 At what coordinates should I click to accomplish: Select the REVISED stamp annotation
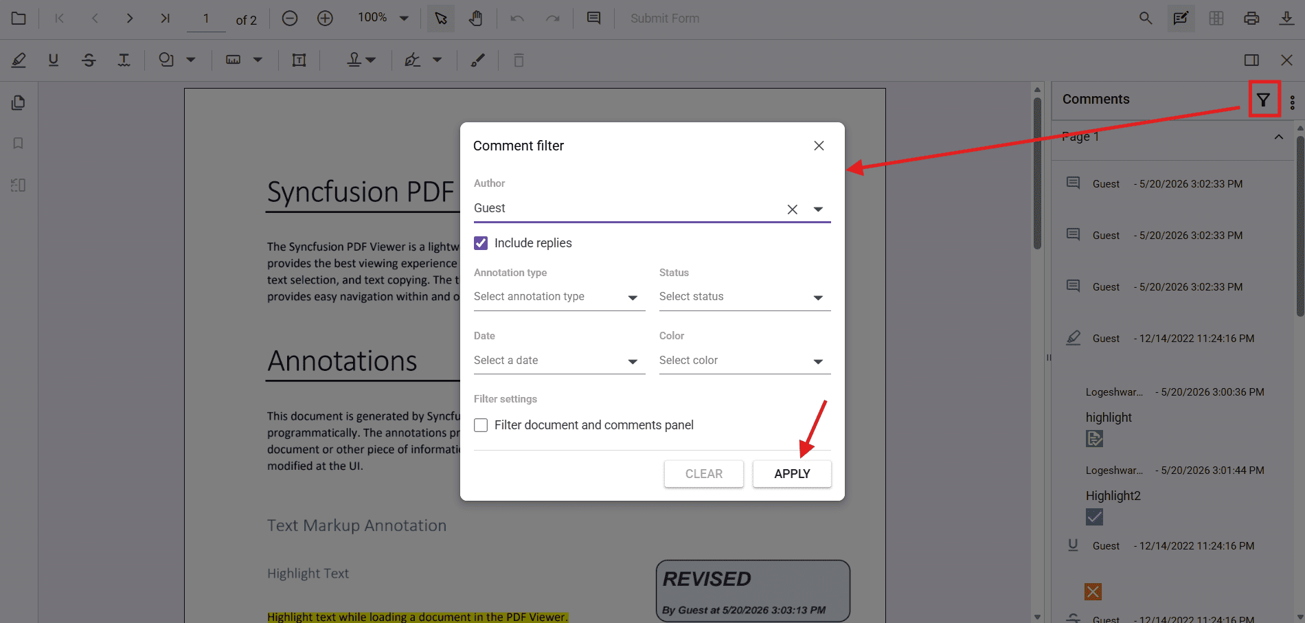753,591
